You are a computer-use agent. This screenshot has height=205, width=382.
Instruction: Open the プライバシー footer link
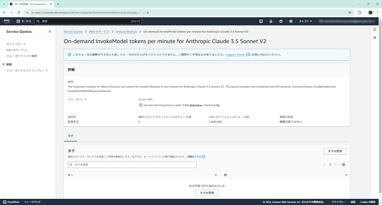(x=338, y=202)
